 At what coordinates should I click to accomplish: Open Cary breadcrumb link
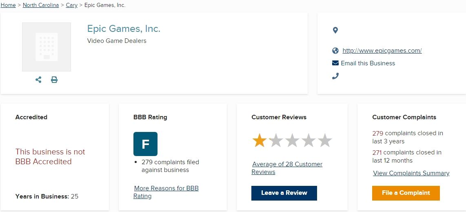click(71, 5)
